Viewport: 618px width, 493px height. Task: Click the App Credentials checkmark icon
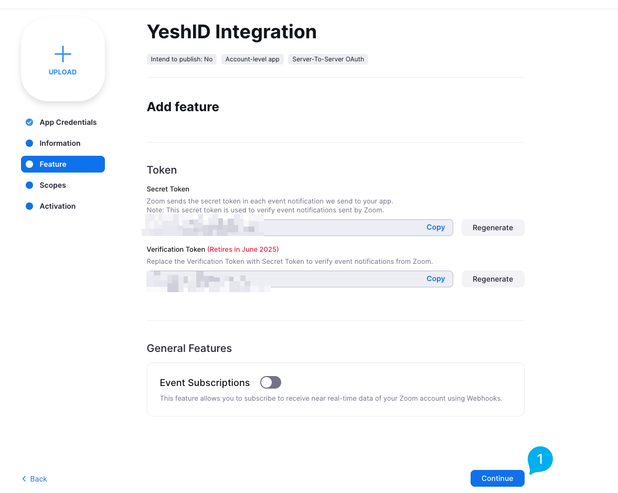click(29, 122)
